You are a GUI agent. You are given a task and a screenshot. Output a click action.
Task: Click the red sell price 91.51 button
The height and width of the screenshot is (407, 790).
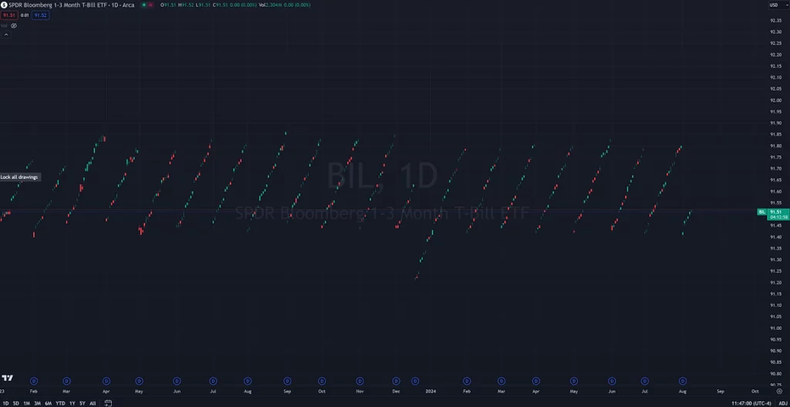[x=9, y=15]
